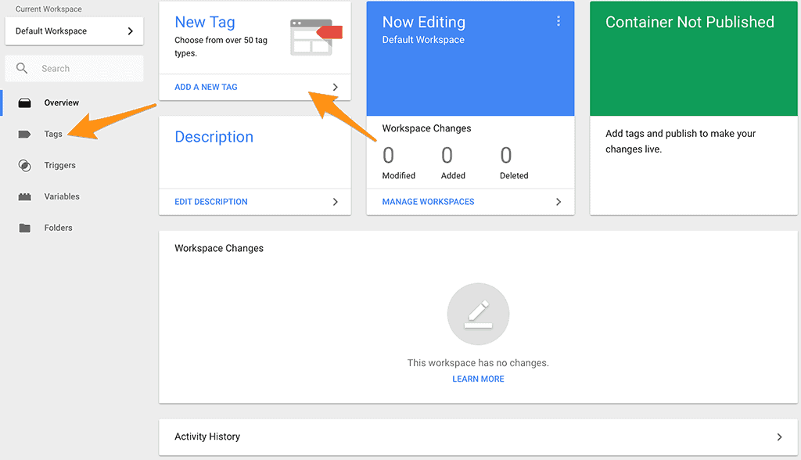The image size is (801, 460).
Task: Click the LEARN MORE link
Action: click(478, 379)
